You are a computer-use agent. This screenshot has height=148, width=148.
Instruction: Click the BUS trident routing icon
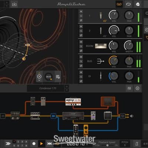click(x=101, y=61)
